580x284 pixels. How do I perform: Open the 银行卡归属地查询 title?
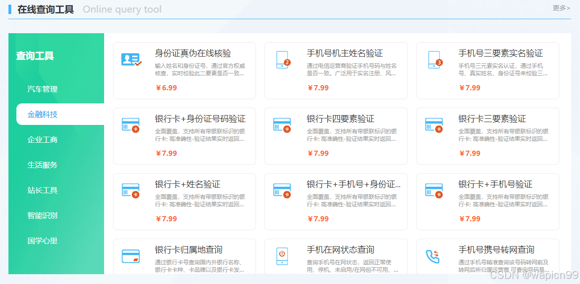[189, 250]
